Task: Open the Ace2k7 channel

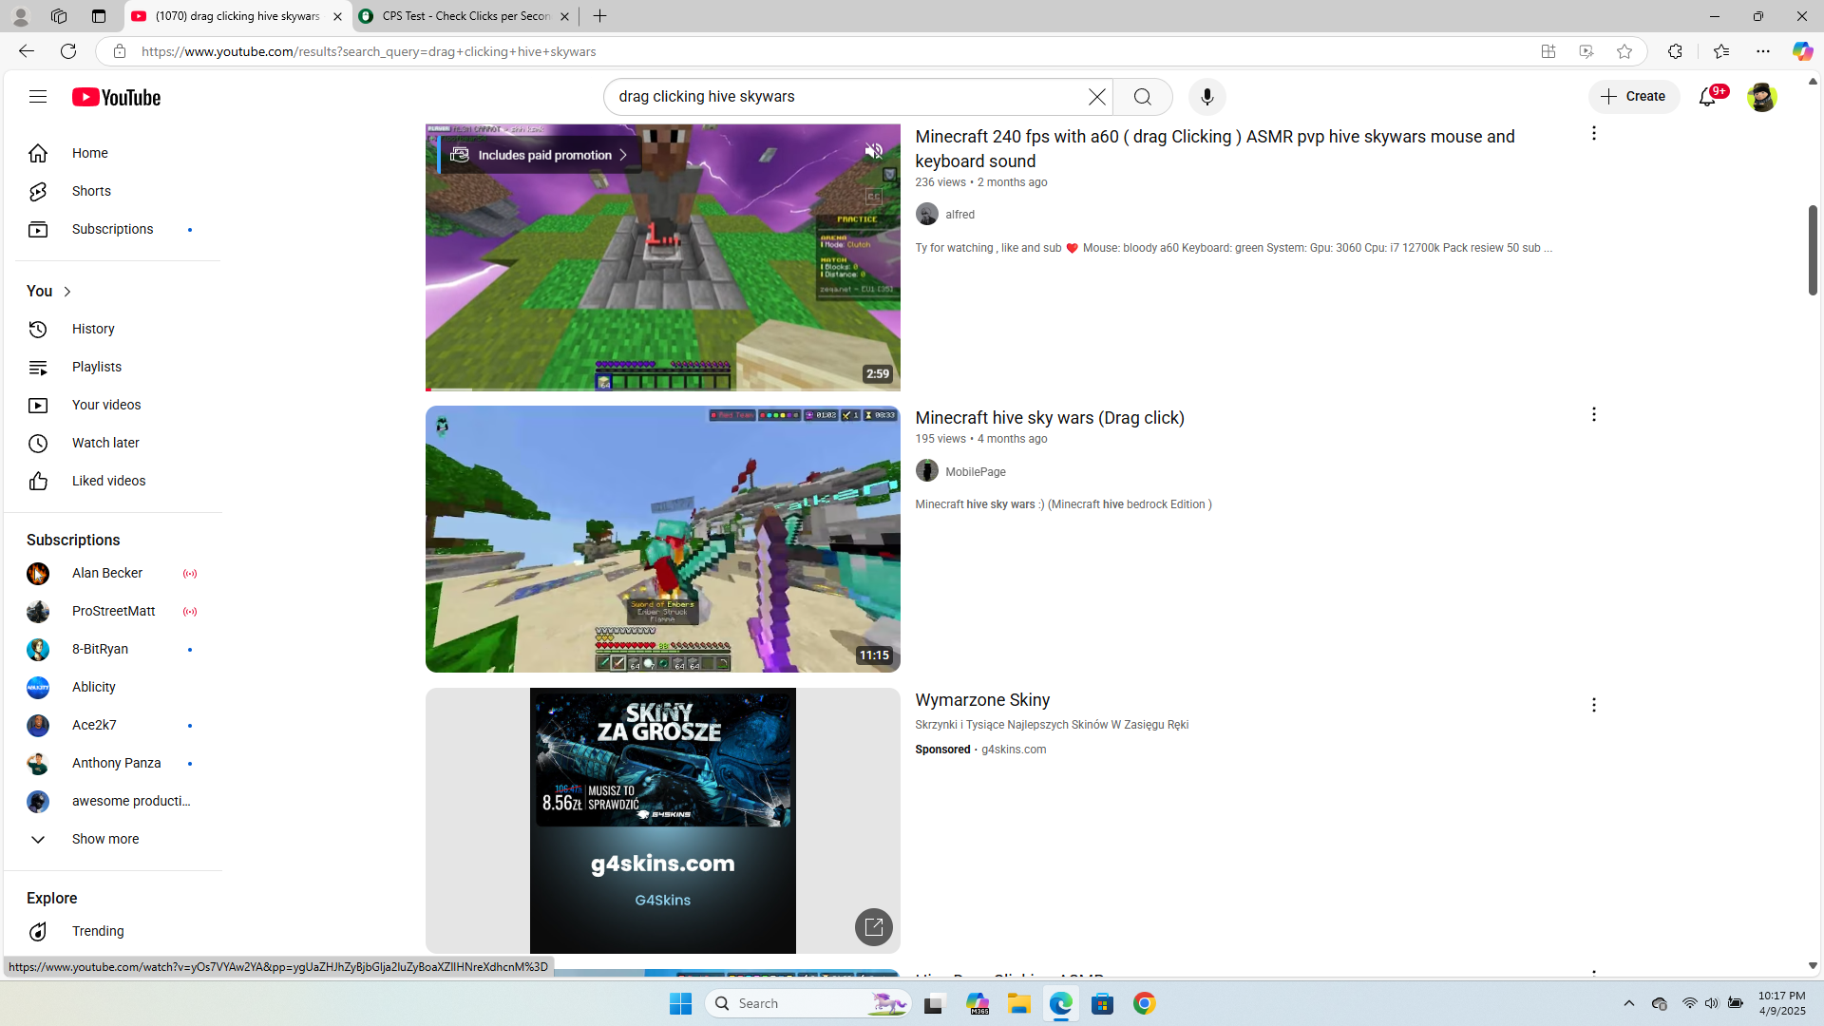Action: [114, 725]
